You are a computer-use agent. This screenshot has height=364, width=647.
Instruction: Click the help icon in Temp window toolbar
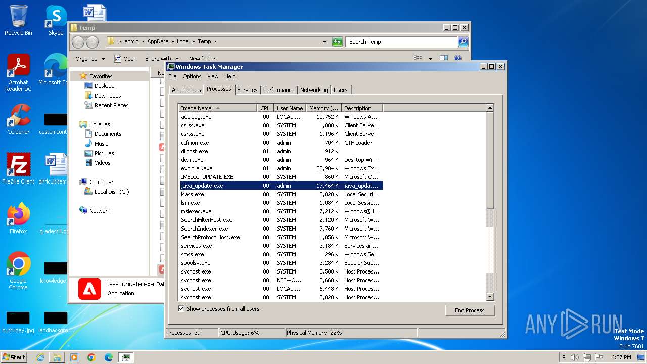click(457, 59)
